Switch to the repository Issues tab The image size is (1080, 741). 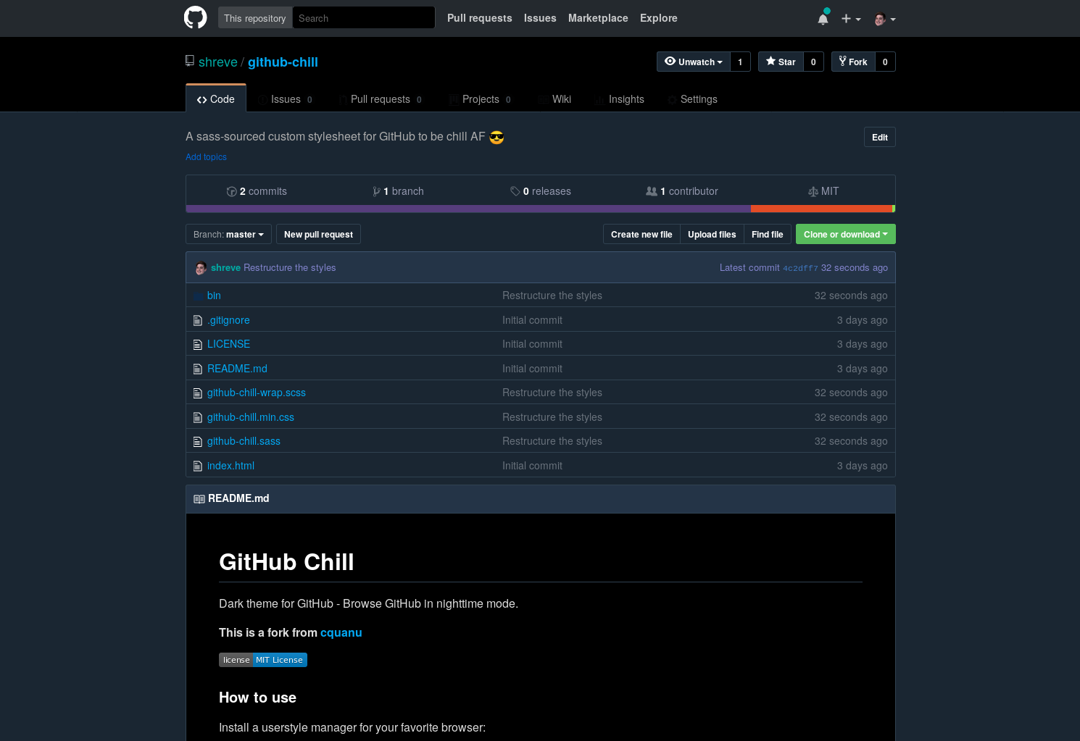[x=285, y=99]
